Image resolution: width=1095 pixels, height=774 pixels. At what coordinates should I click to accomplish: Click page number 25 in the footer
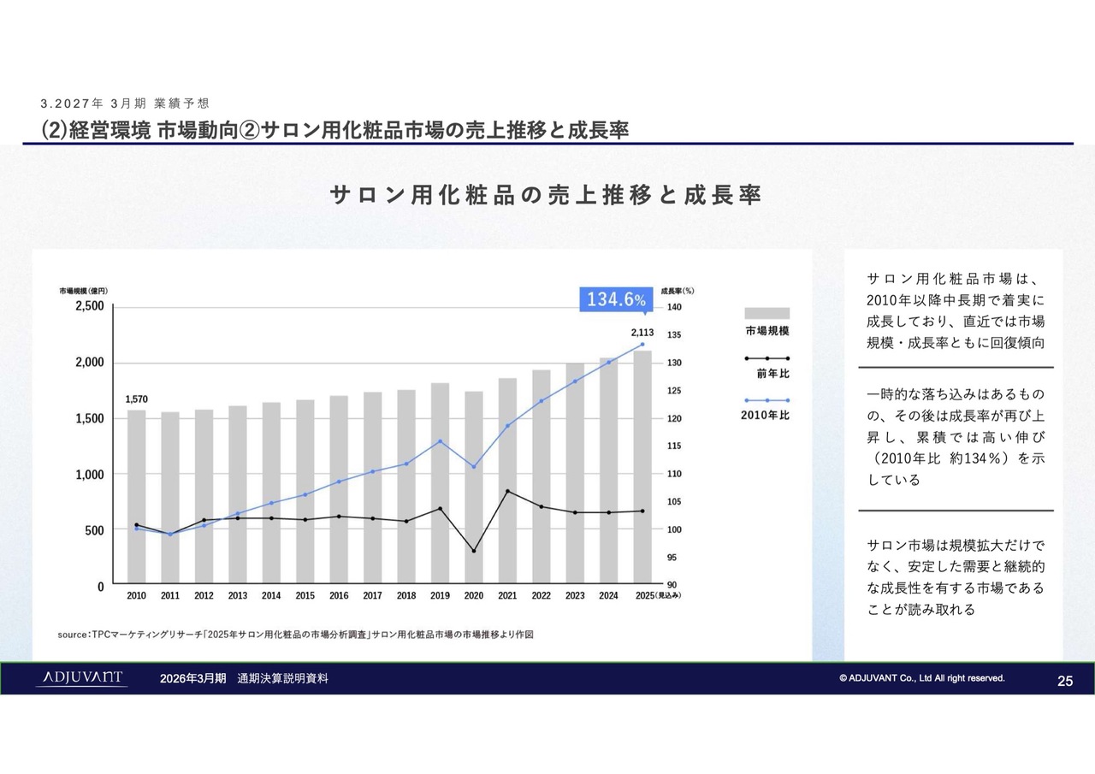click(x=1065, y=681)
